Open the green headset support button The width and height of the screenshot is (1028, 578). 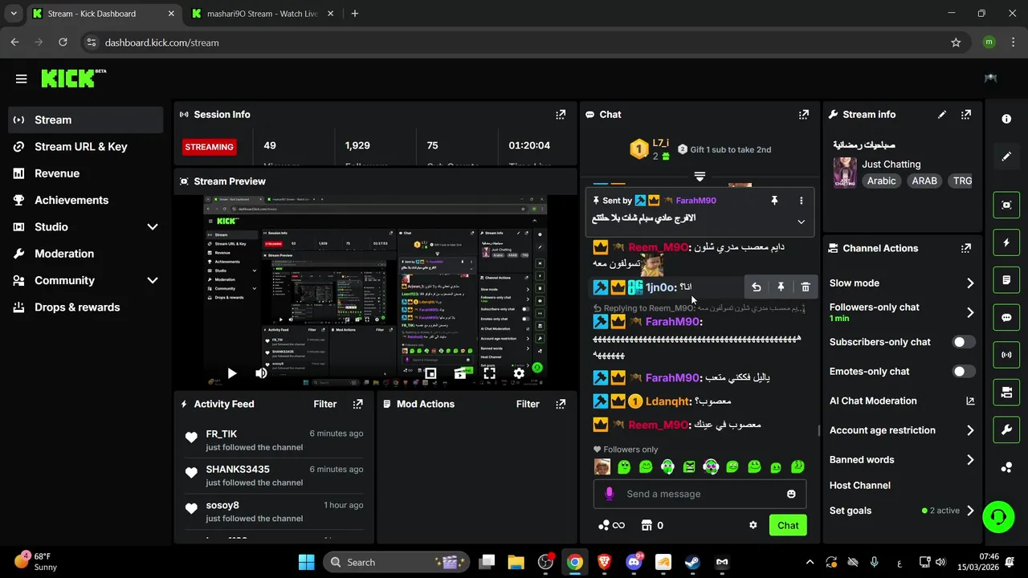coord(998,515)
